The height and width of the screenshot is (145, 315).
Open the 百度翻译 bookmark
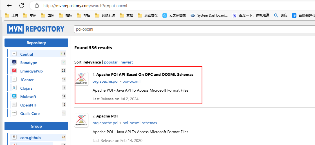pos(303,15)
